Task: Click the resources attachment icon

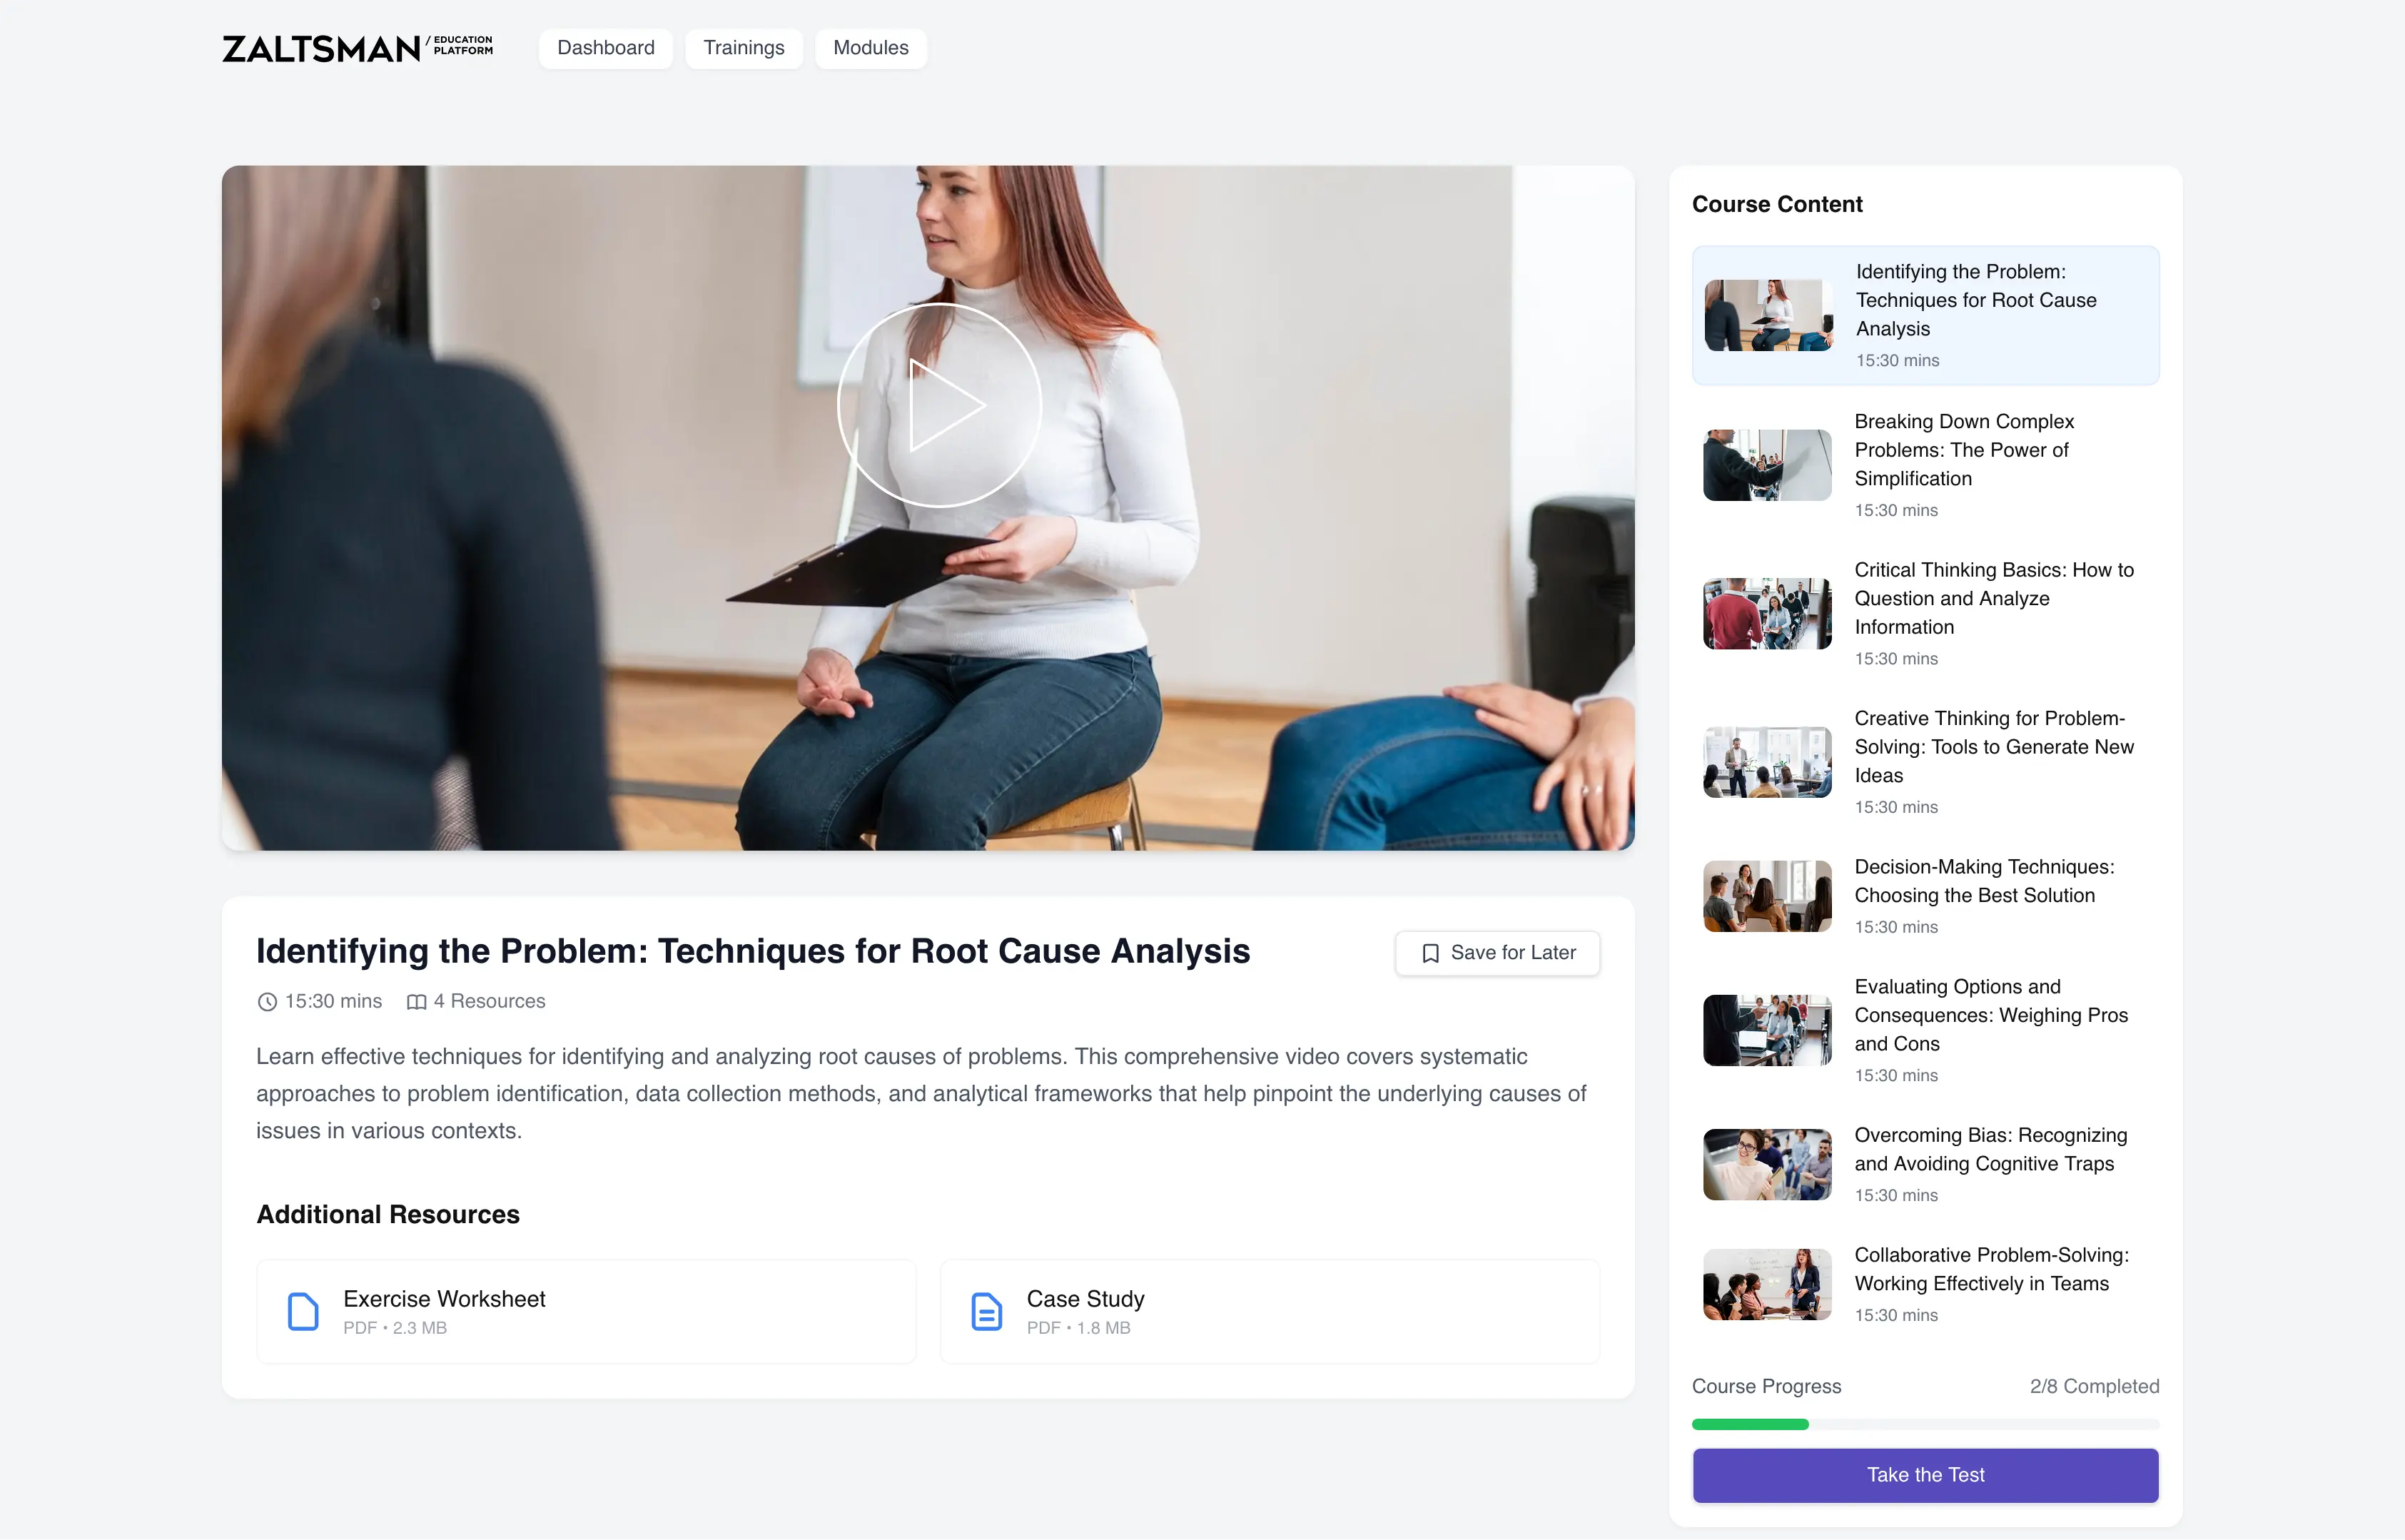Action: (x=415, y=1001)
